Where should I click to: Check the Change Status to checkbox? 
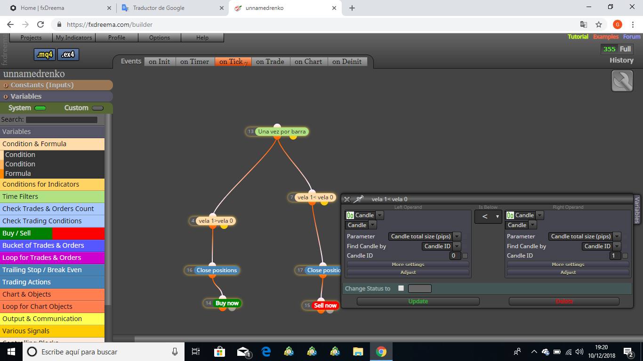(x=401, y=288)
